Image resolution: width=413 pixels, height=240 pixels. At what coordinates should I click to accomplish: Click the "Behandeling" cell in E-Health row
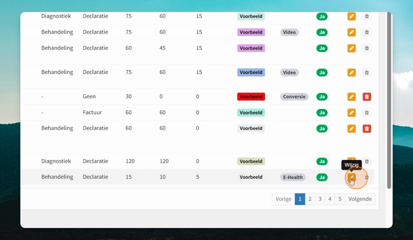pyautogui.click(x=57, y=177)
